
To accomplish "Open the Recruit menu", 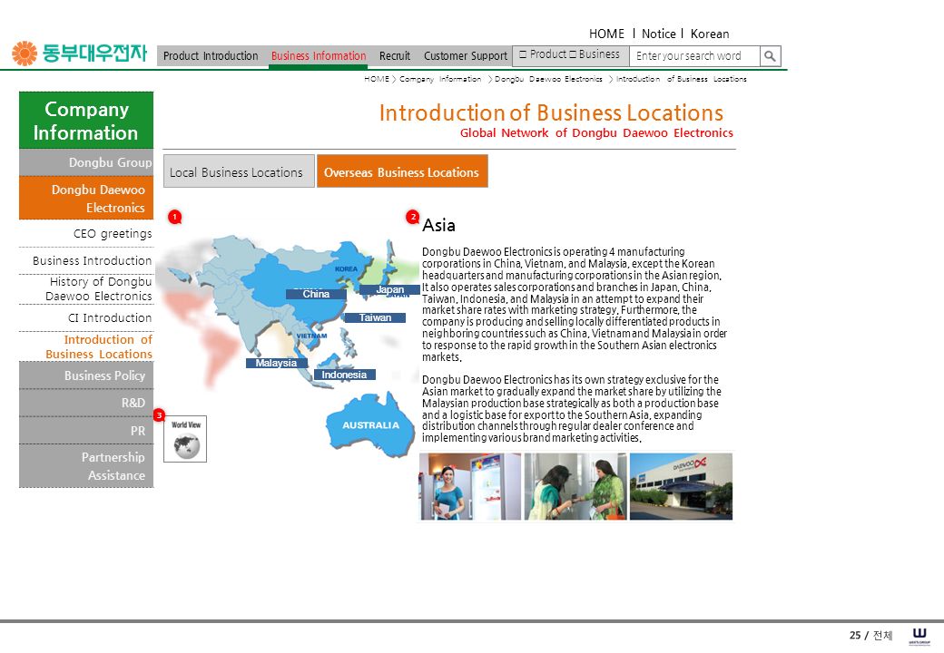I will (394, 56).
